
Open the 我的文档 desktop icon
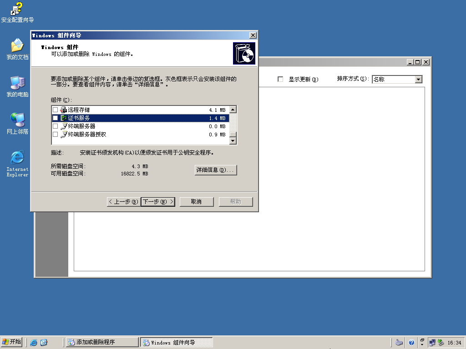pyautogui.click(x=17, y=49)
